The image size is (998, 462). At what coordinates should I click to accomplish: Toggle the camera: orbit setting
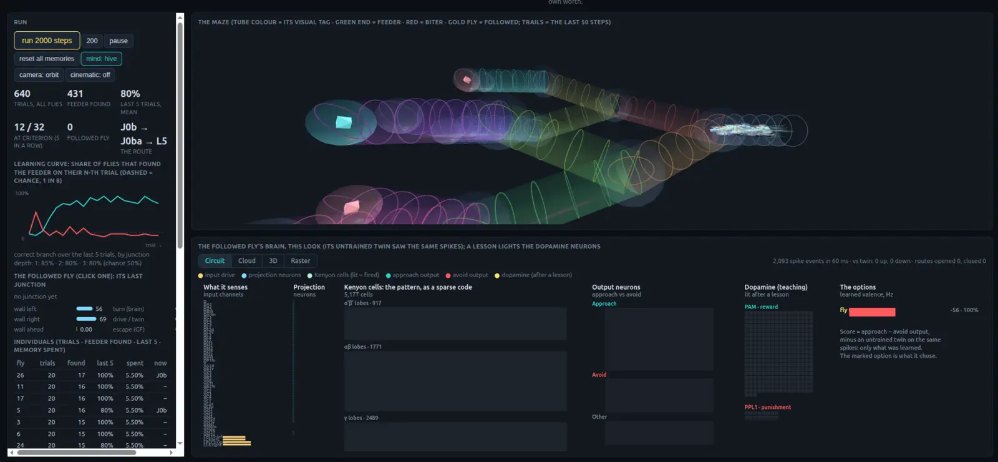tap(39, 75)
